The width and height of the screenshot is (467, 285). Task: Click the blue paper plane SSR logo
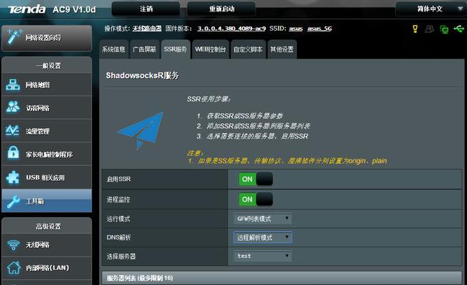pos(141,131)
